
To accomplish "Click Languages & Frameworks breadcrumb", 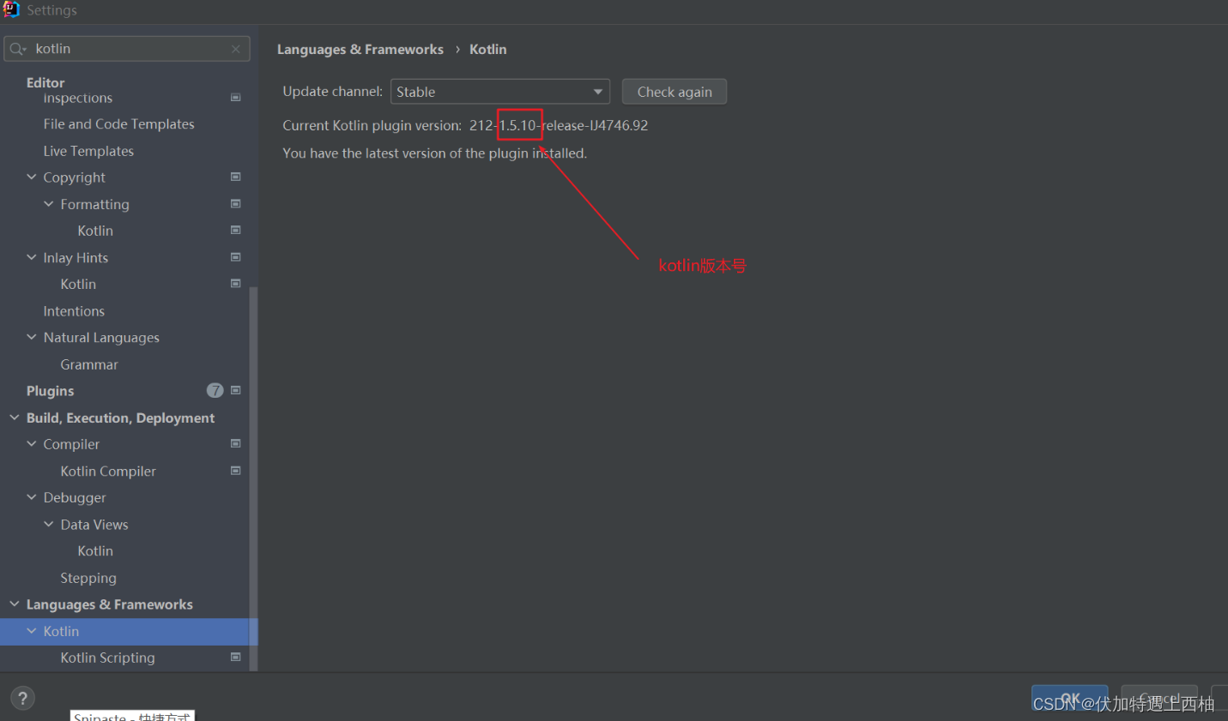I will [x=360, y=50].
